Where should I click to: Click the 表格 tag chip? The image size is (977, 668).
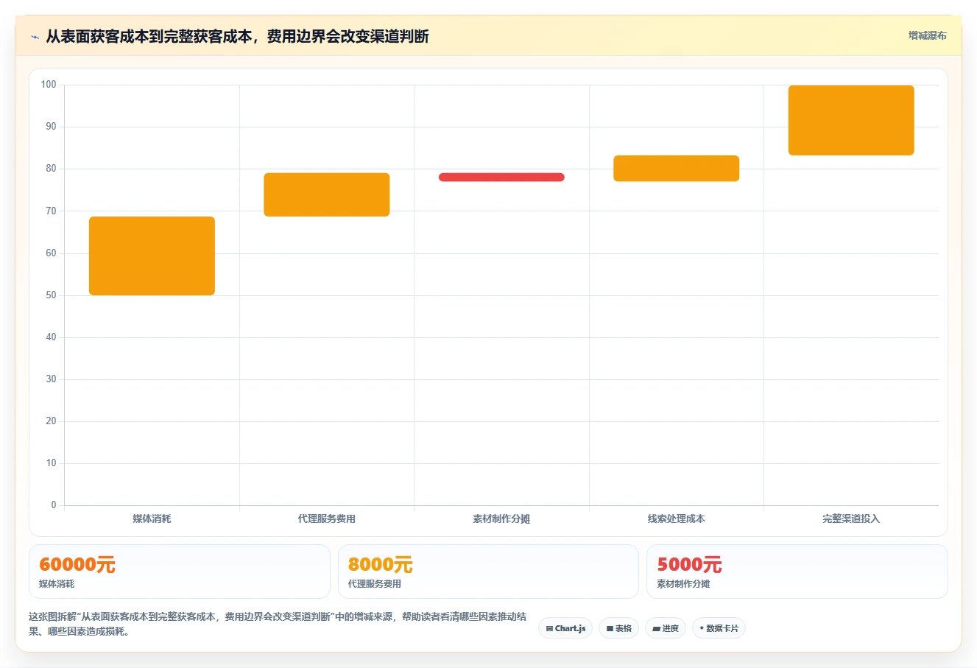(x=618, y=628)
